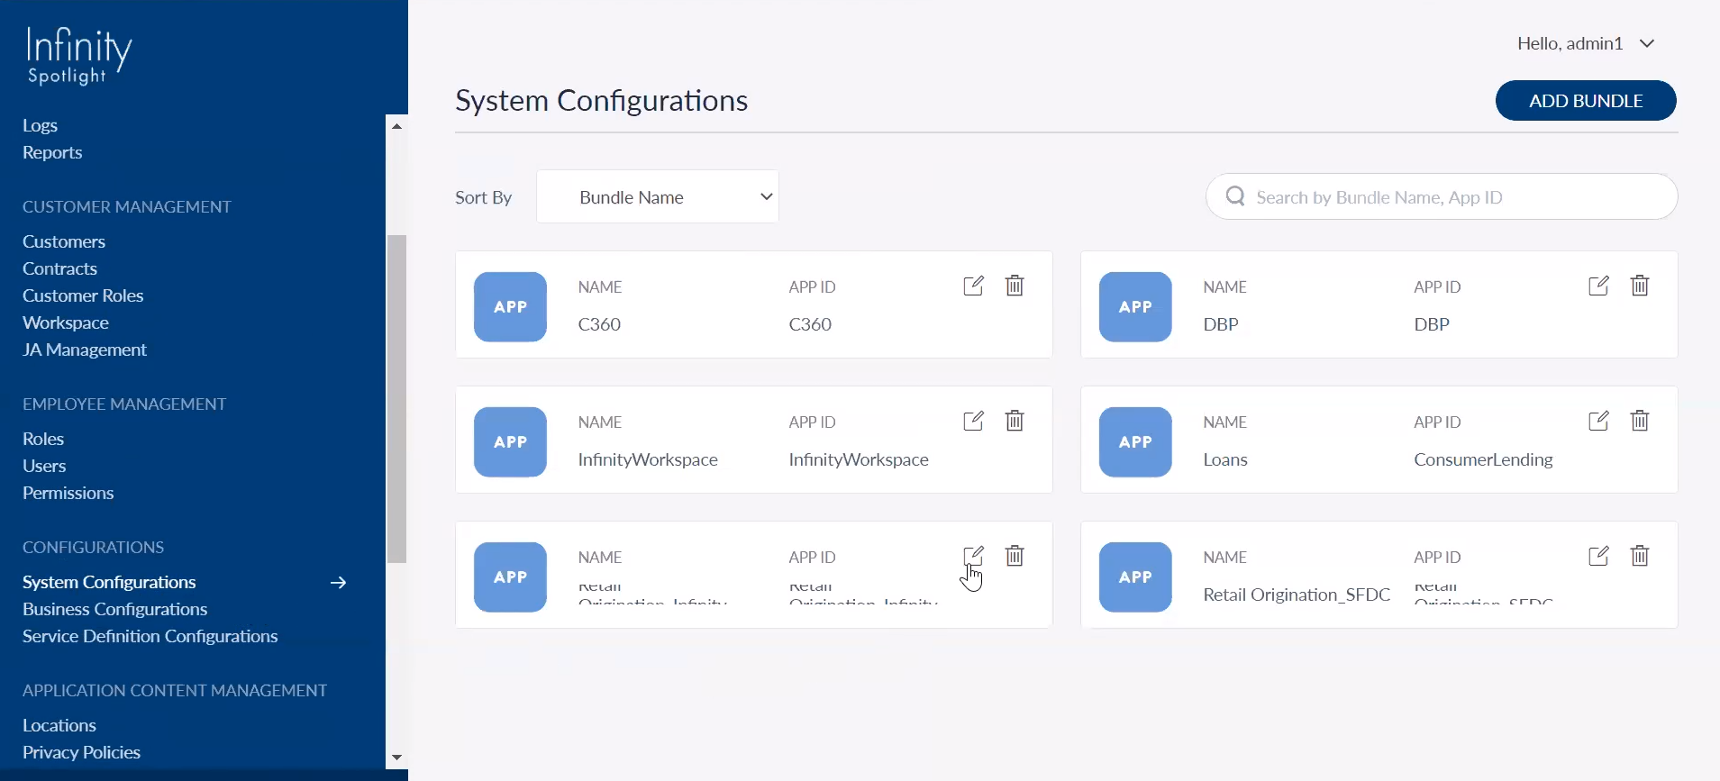The height and width of the screenshot is (781, 1720).
Task: Click the sidebar scroll down arrow
Action: (396, 758)
